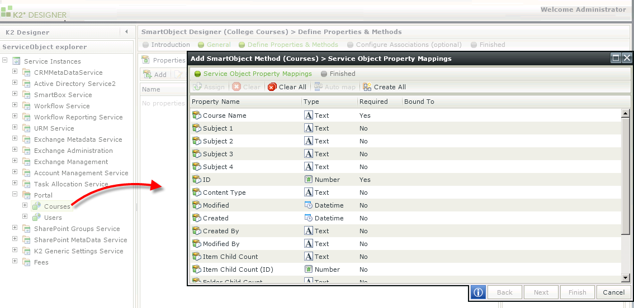The height and width of the screenshot is (308, 634).
Task: Click the Type column header
Action: coord(329,102)
